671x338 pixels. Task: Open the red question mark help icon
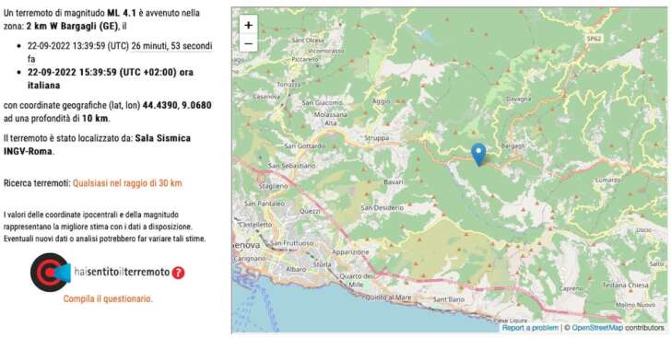coord(178,273)
